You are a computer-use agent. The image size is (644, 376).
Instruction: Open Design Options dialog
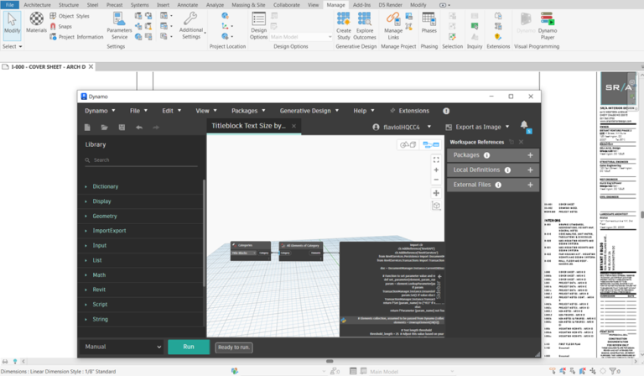(258, 25)
